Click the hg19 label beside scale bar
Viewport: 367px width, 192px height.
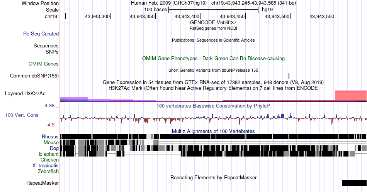pyautogui.click(x=267, y=10)
